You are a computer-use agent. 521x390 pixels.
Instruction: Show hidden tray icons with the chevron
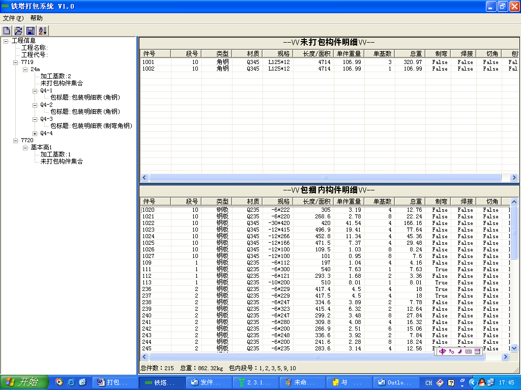[473, 383]
